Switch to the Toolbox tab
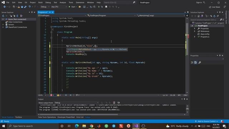 pos(19,117)
